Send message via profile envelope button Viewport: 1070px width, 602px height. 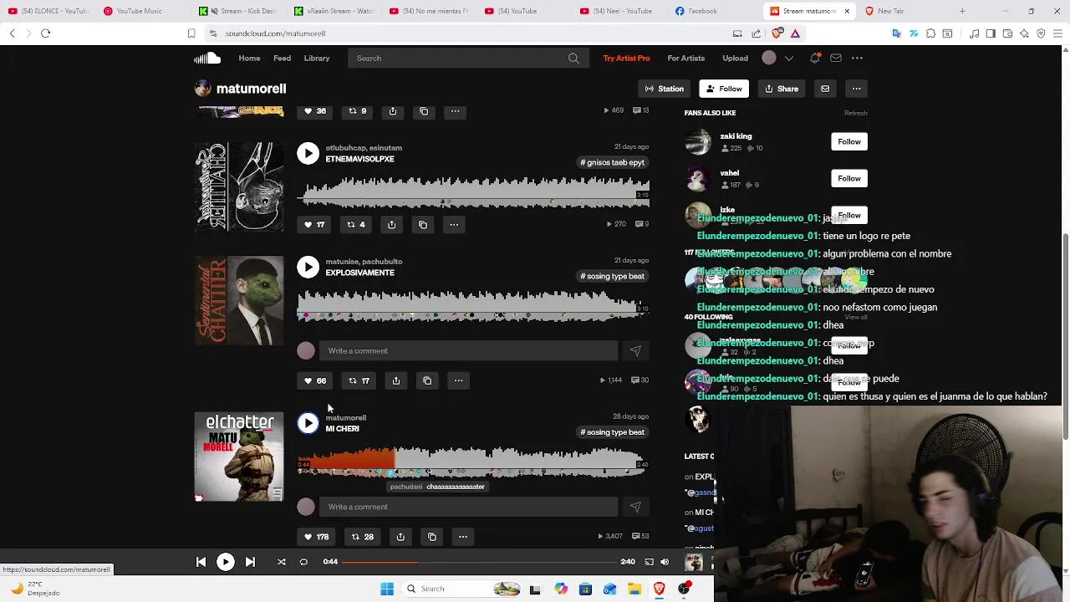pos(825,89)
